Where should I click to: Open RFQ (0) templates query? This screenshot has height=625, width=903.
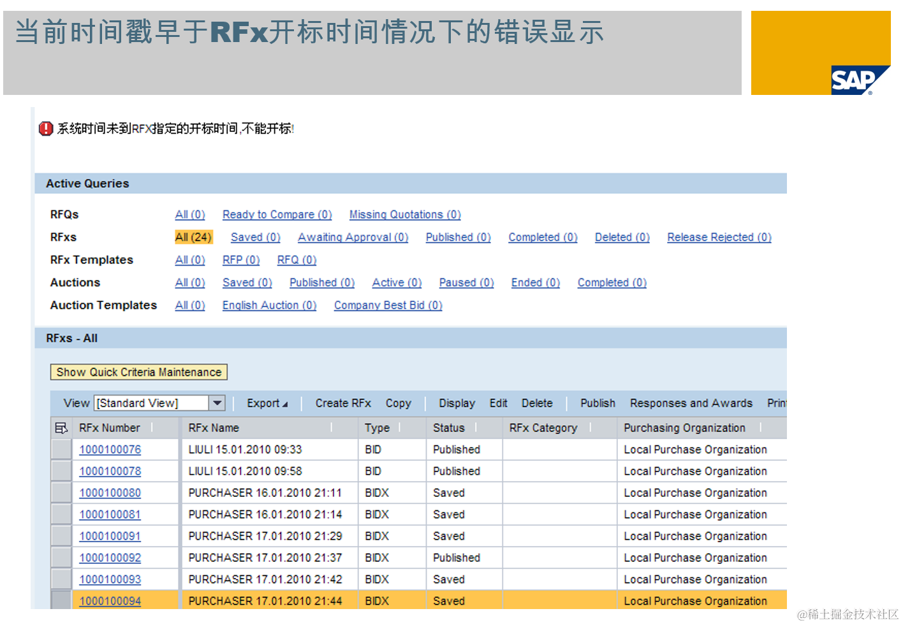[297, 260]
